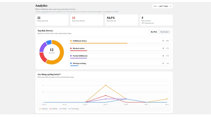Select the By Risk view option
This screenshot has width=211, height=118.
click(x=154, y=32)
